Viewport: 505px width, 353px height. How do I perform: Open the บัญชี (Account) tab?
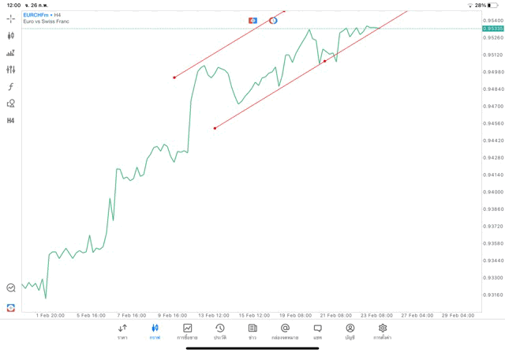[x=350, y=331]
